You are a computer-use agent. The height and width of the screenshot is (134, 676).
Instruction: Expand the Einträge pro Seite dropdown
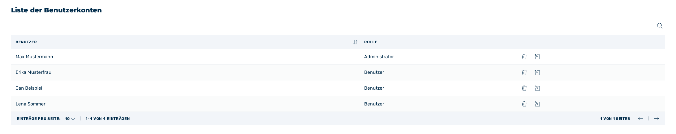point(70,119)
